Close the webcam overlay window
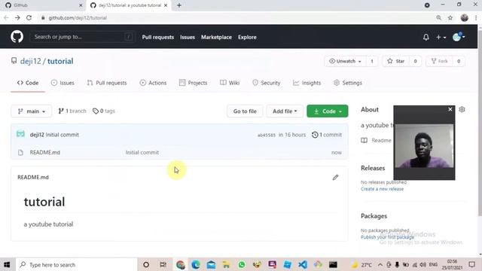This screenshot has width=482, height=271. 450,109
